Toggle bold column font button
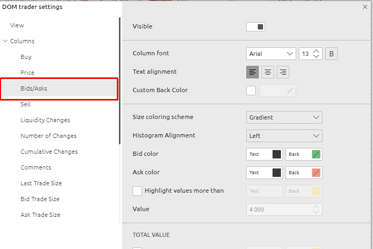This screenshot has width=373, height=249. 331,54
